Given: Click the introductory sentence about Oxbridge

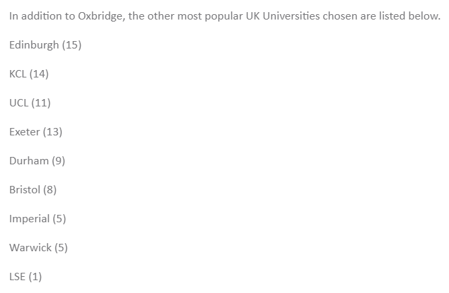Looking at the screenshot, I should tap(224, 16).
